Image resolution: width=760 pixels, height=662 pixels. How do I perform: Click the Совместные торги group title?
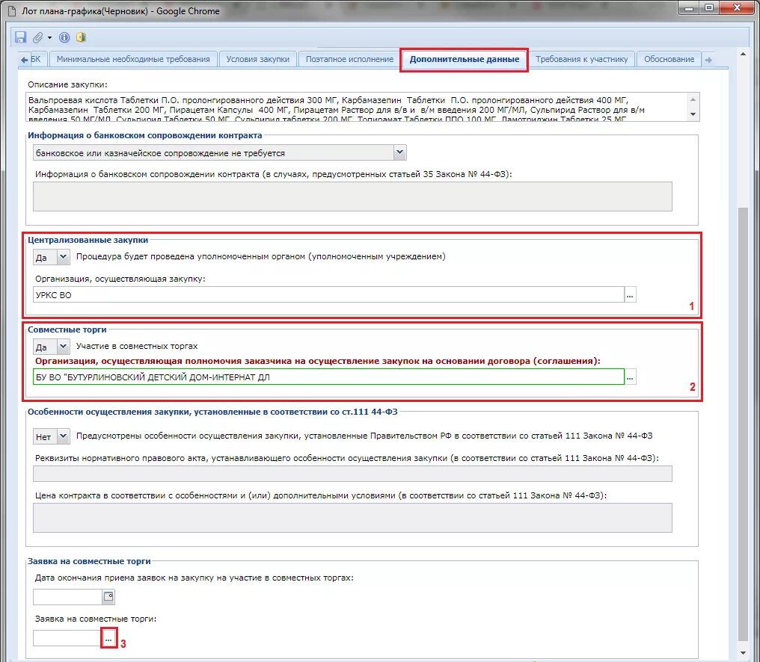pyautogui.click(x=67, y=330)
